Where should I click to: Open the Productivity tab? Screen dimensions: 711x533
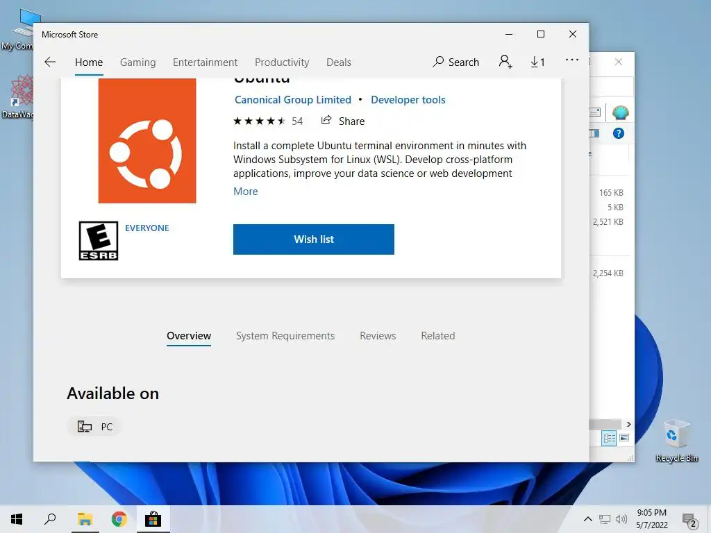(x=282, y=62)
